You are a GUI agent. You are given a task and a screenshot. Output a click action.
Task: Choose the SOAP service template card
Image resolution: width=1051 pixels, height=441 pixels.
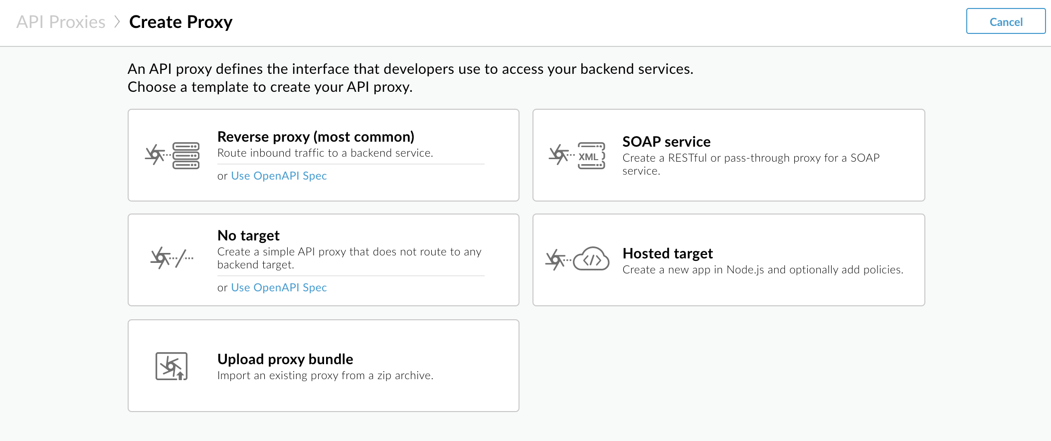point(729,155)
